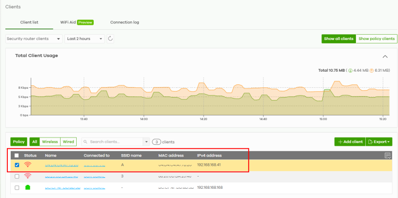The image size is (398, 198).
Task: Check the box for client 192.168.168.168
Action: (x=17, y=188)
